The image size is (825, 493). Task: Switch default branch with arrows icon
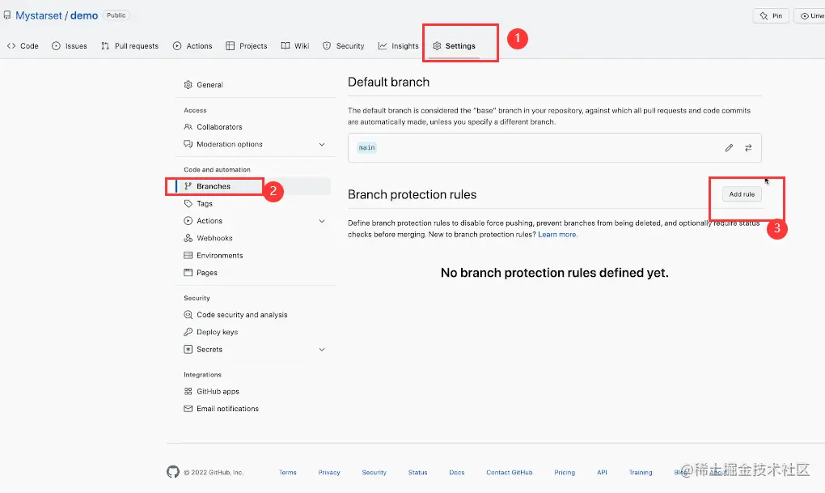coord(748,147)
